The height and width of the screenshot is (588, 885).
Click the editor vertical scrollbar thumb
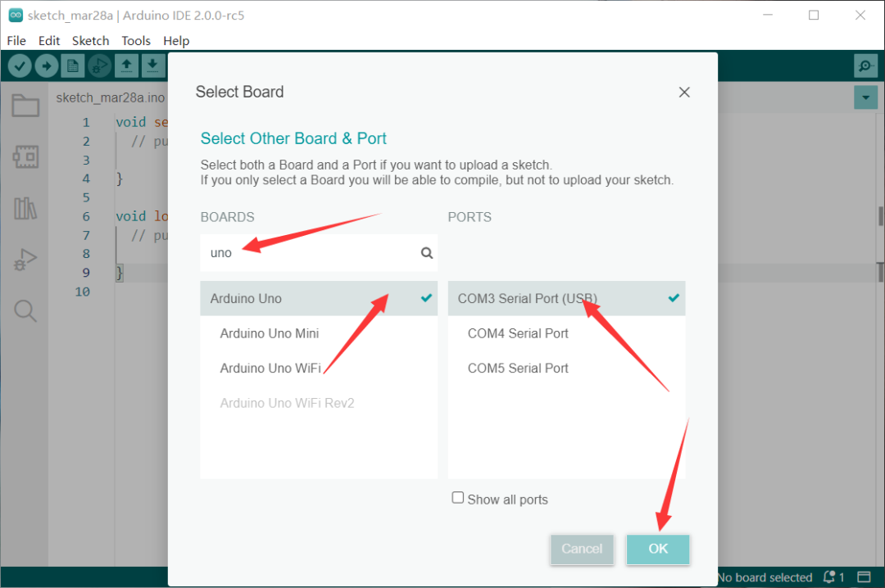tap(880, 216)
